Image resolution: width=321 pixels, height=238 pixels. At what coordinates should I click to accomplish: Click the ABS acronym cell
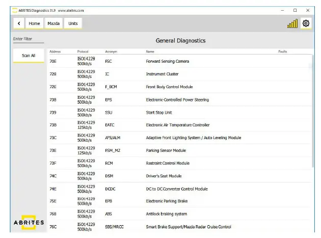point(109,214)
